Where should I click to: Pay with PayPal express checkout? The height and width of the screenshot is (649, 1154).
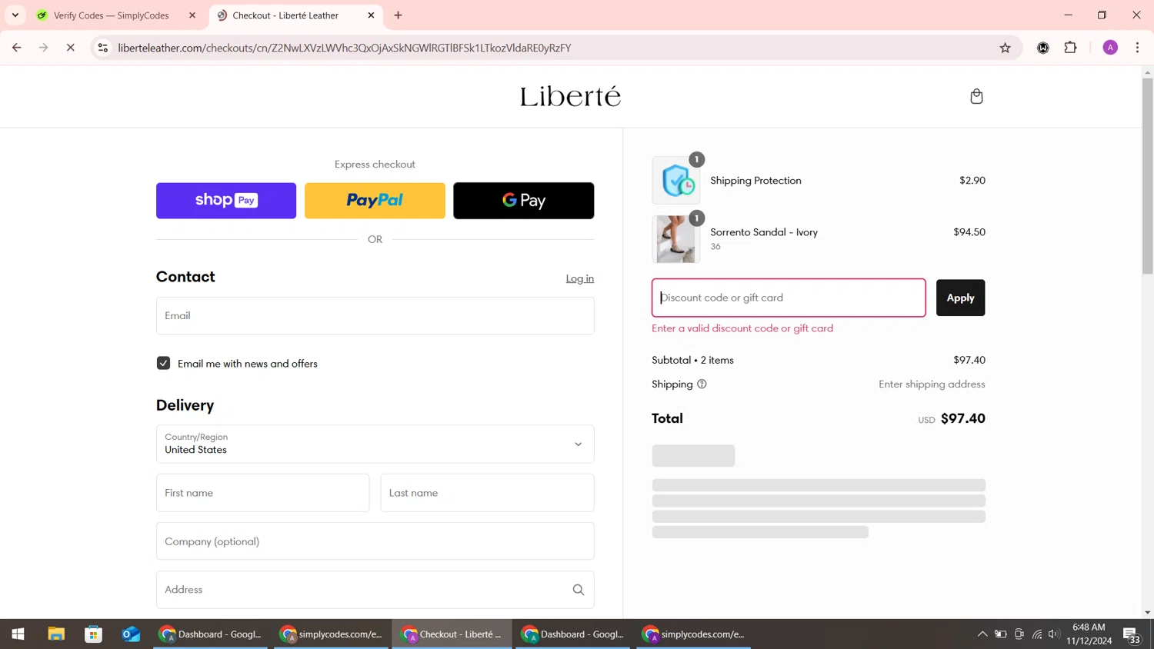375,201
